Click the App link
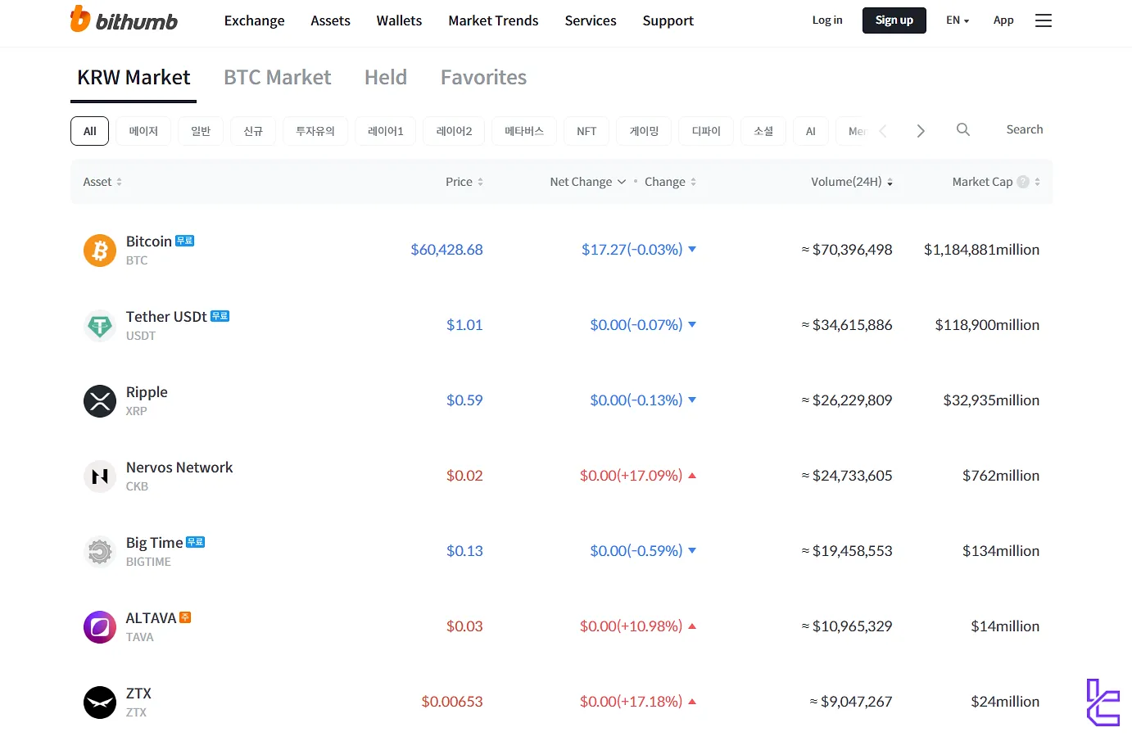 click(x=1003, y=20)
